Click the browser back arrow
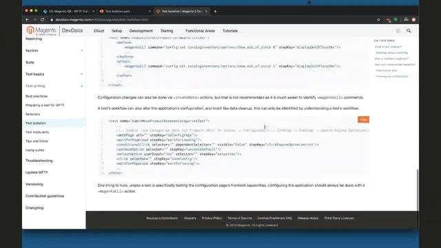Image resolution: width=441 pixels, height=248 pixels. [x=28, y=20]
